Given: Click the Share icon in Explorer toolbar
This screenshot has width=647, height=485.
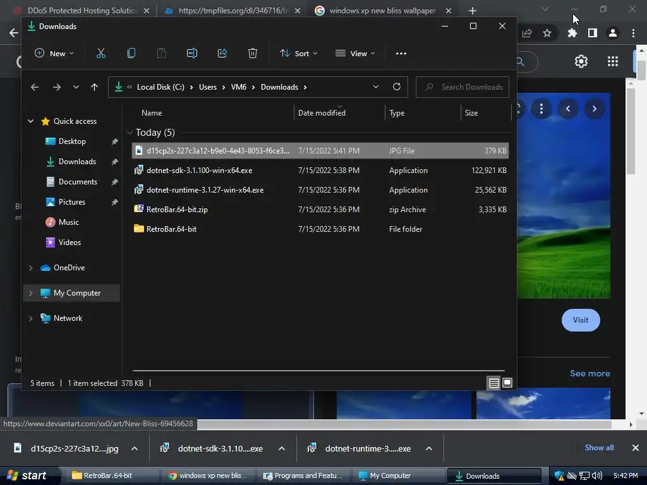Looking at the screenshot, I should click(222, 53).
